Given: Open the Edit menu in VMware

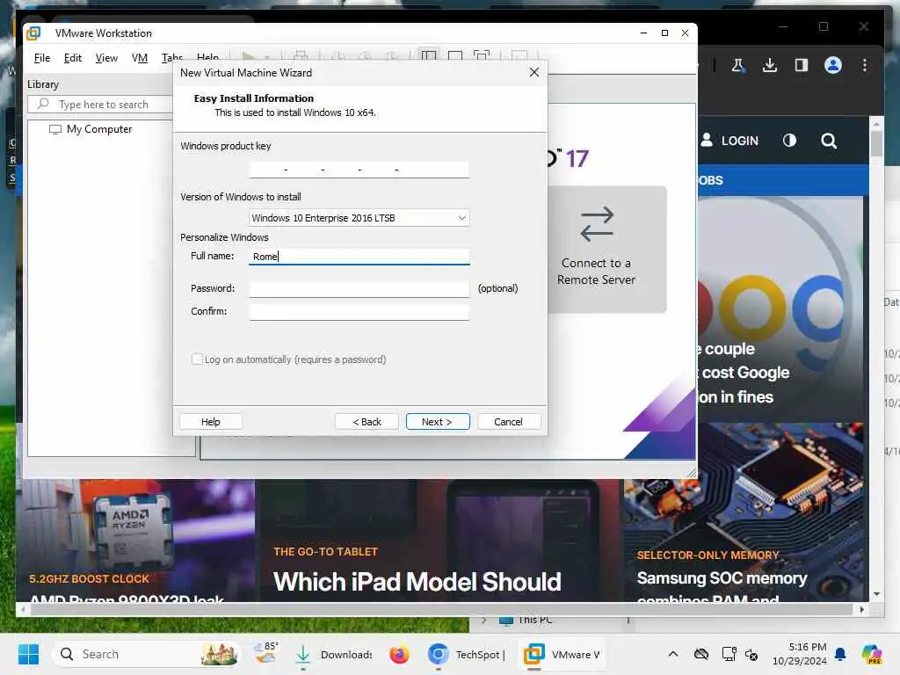Looking at the screenshot, I should point(72,58).
